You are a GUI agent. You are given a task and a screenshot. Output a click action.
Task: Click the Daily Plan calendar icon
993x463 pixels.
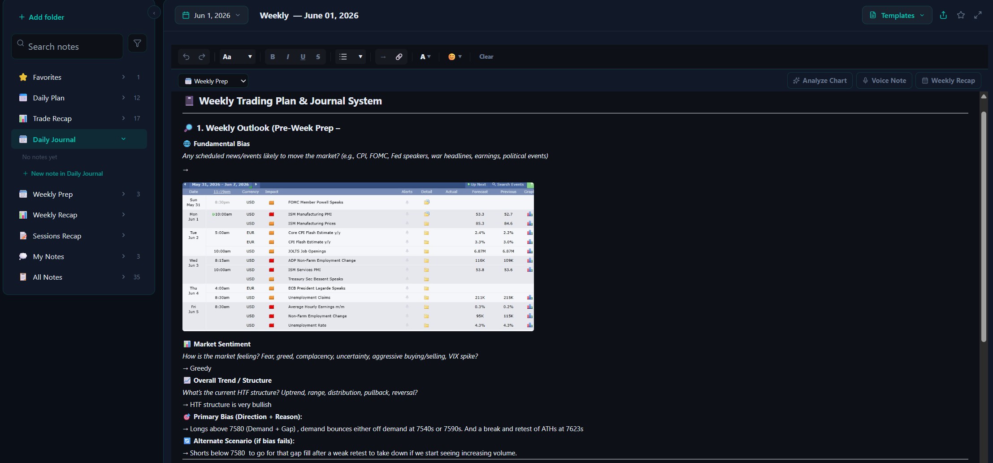[x=23, y=98]
